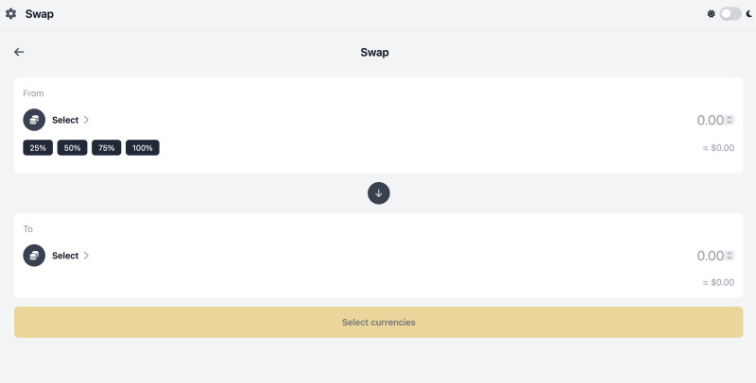Choose 25% of the balance
This screenshot has height=383, width=756.
(38, 148)
